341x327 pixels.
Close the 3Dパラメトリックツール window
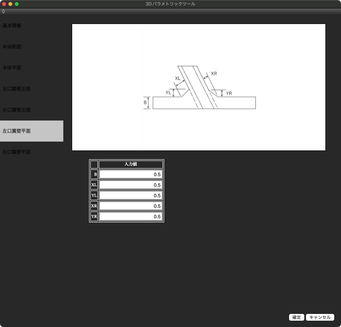tap(4, 4)
